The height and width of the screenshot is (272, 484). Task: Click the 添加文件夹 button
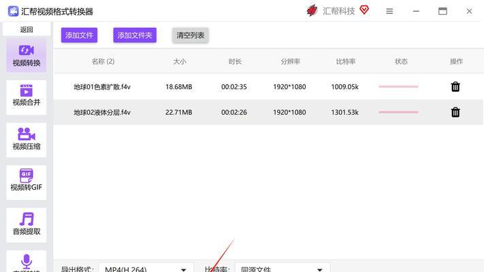coord(135,35)
